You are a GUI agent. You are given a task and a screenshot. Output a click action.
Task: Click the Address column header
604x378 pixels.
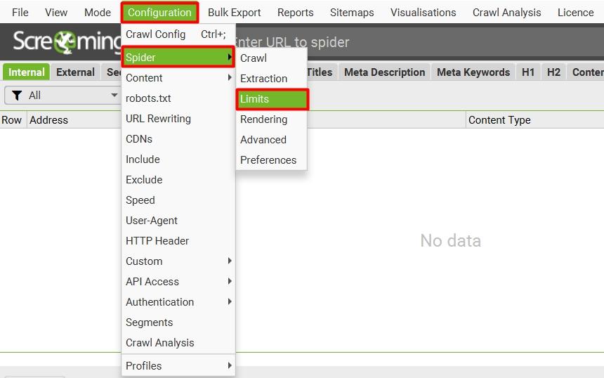(48, 120)
